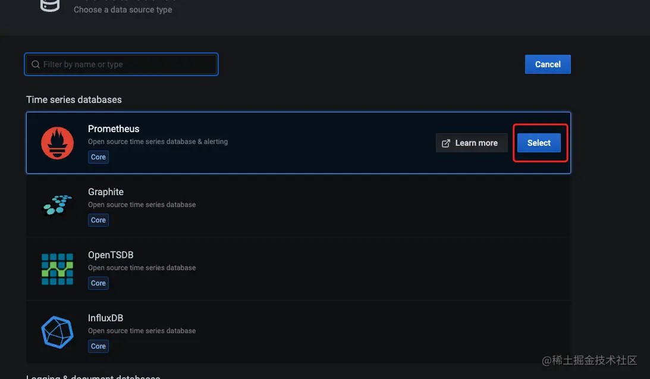Click the database icon beside the page title
This screenshot has width=650, height=379.
(50, 5)
